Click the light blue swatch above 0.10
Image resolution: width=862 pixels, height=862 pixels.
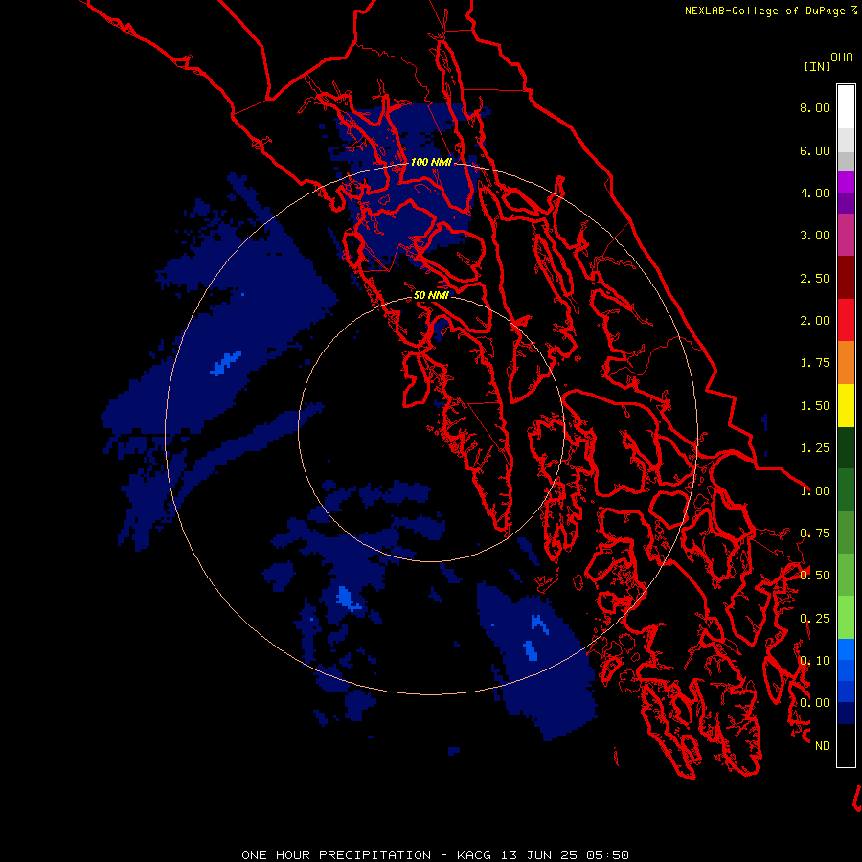tap(846, 649)
